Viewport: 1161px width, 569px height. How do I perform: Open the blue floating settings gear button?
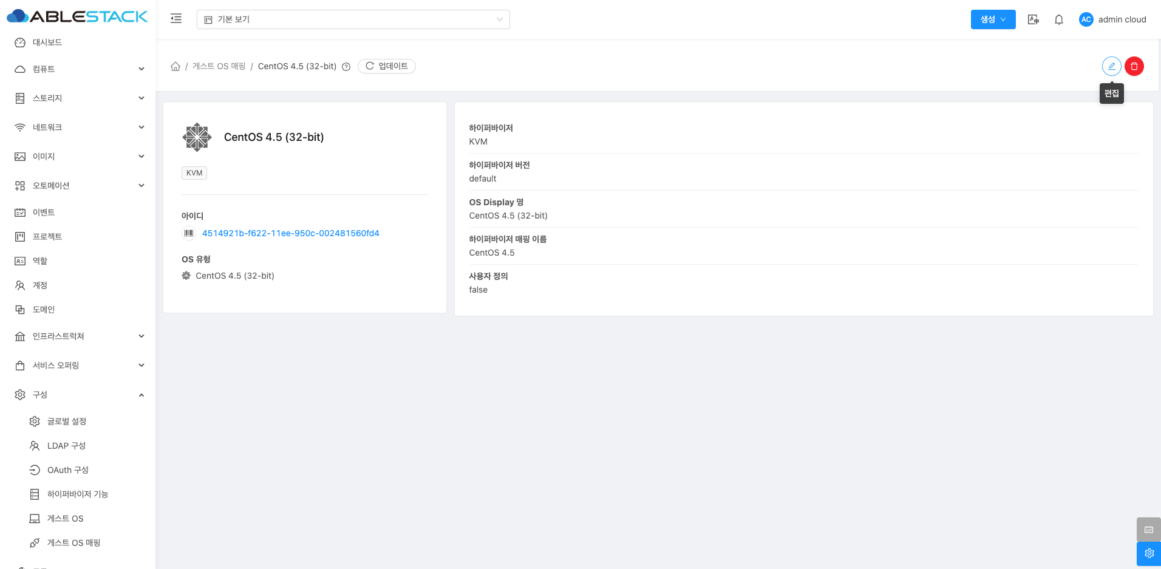[1149, 554]
